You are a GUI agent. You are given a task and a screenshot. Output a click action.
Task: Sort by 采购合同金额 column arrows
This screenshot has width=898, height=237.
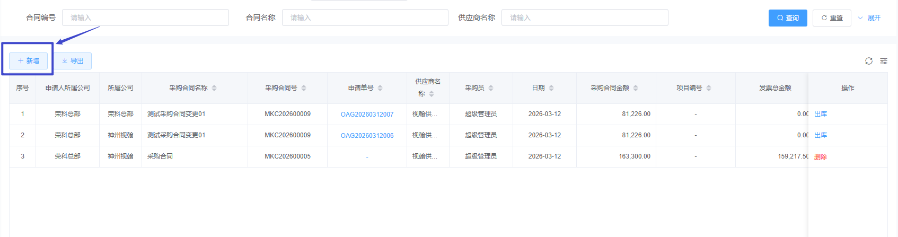pos(636,88)
